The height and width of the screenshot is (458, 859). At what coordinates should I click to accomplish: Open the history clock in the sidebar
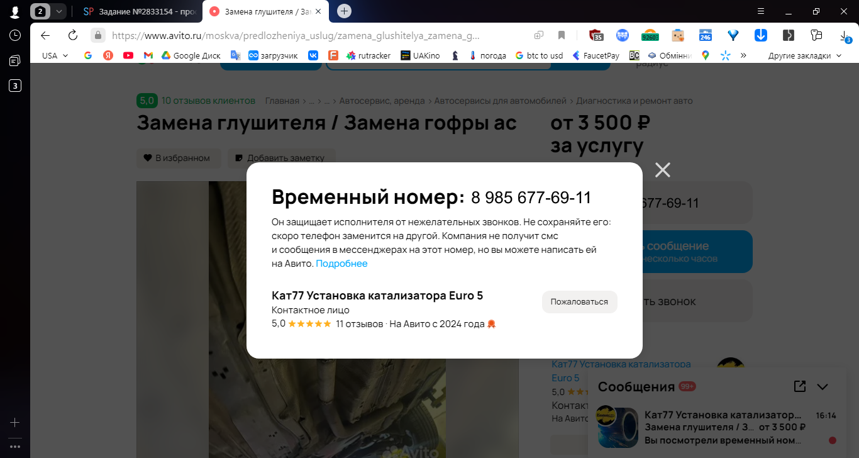[x=15, y=35]
